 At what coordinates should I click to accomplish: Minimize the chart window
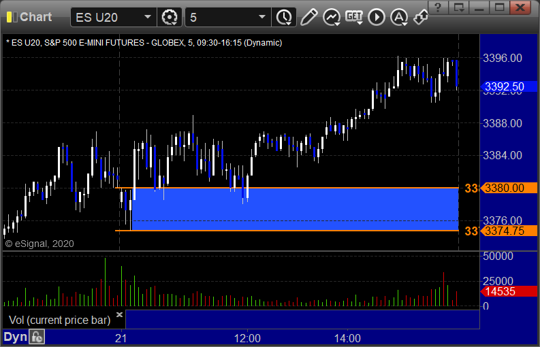[479, 7]
